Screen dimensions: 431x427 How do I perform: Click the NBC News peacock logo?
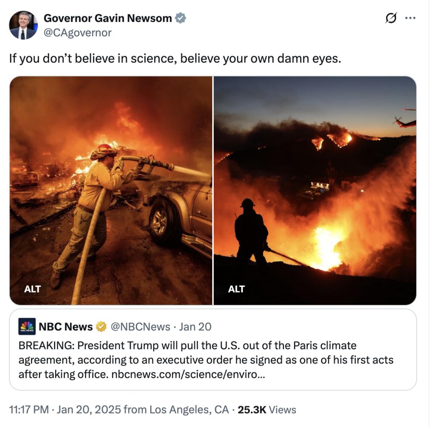(27, 326)
